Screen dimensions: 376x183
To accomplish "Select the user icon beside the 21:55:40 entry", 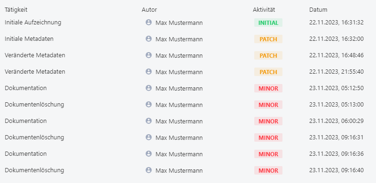I will 149,72.
